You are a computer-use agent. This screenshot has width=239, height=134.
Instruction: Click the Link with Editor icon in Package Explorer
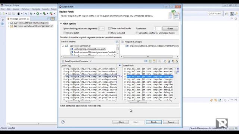[x=53, y=19]
